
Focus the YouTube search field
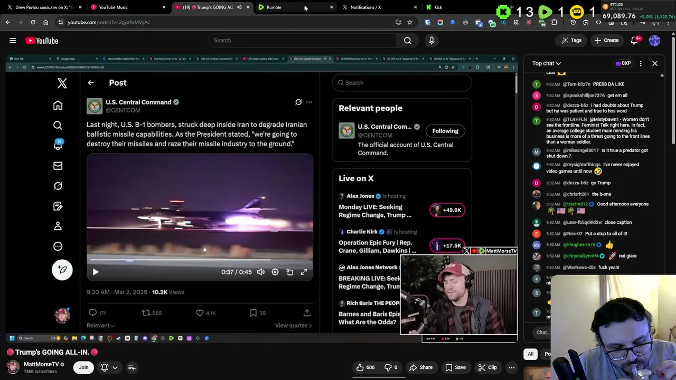(302, 41)
